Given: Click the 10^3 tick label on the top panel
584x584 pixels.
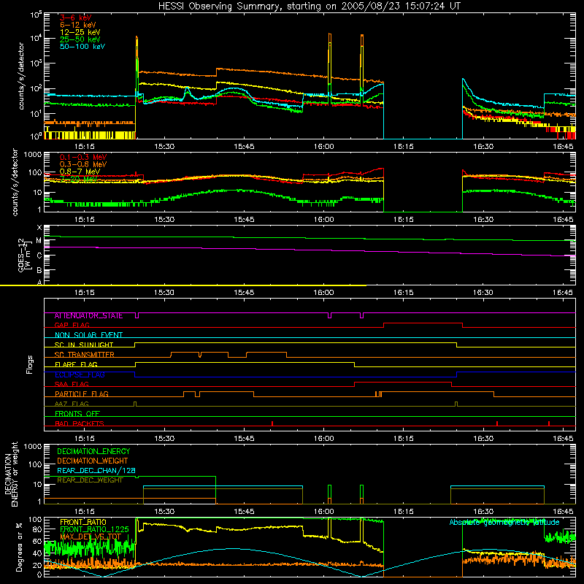Looking at the screenshot, I should click(36, 64).
